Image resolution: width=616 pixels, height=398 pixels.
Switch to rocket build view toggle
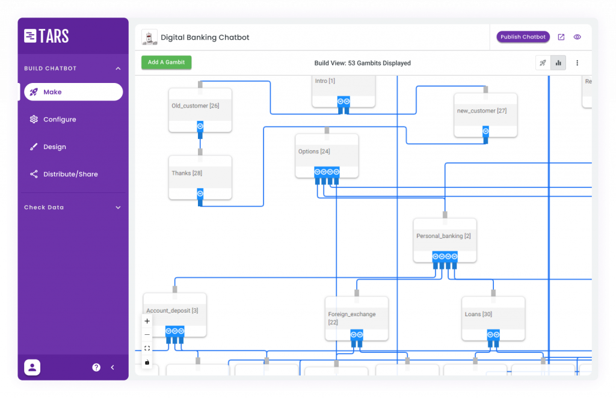point(543,63)
